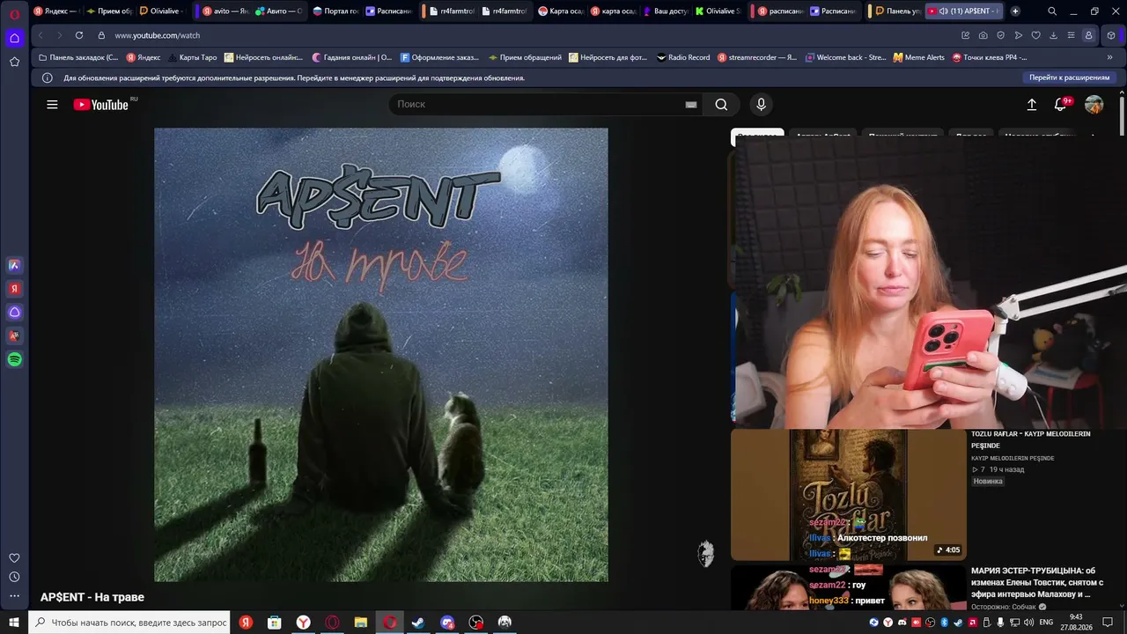
Task: Open the Opera main menu logo
Action: click(14, 13)
